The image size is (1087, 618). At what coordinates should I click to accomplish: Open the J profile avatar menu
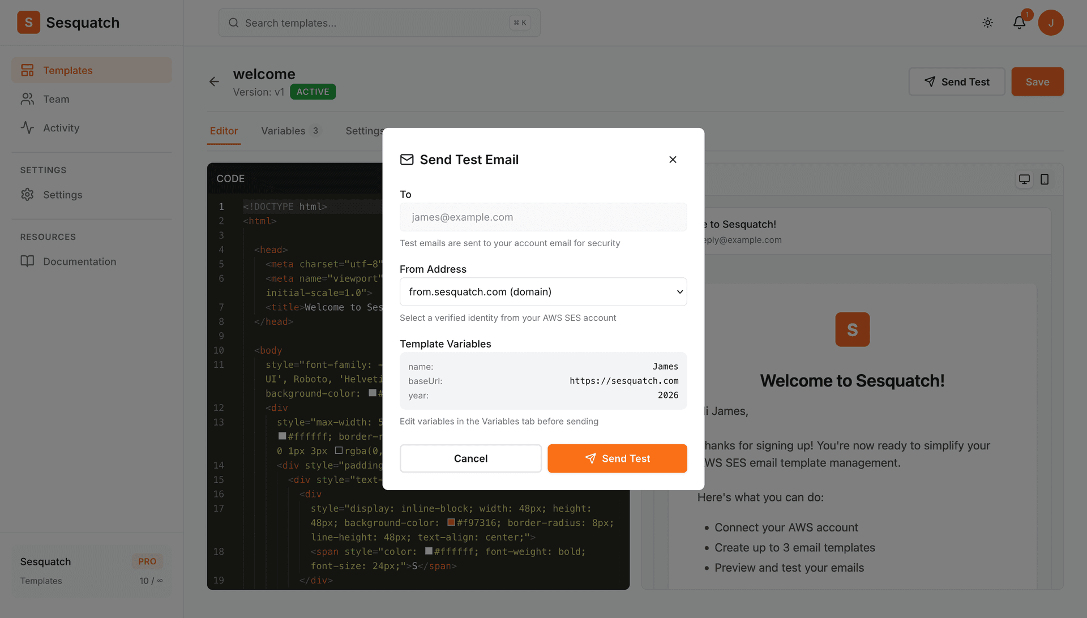click(1051, 23)
